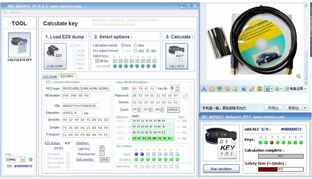Click the Calculation complete 100% progress bar
Viewport: 312px width, 179px height.
281,156
